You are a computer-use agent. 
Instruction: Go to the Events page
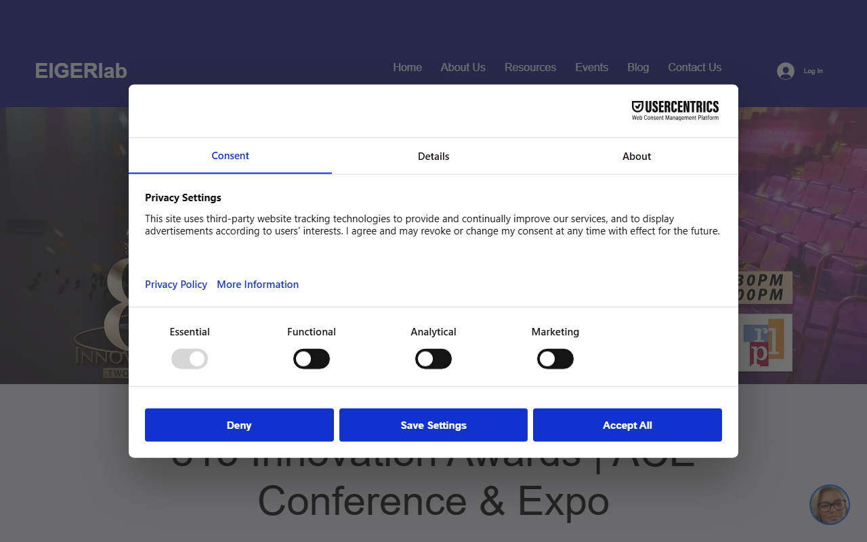(591, 67)
